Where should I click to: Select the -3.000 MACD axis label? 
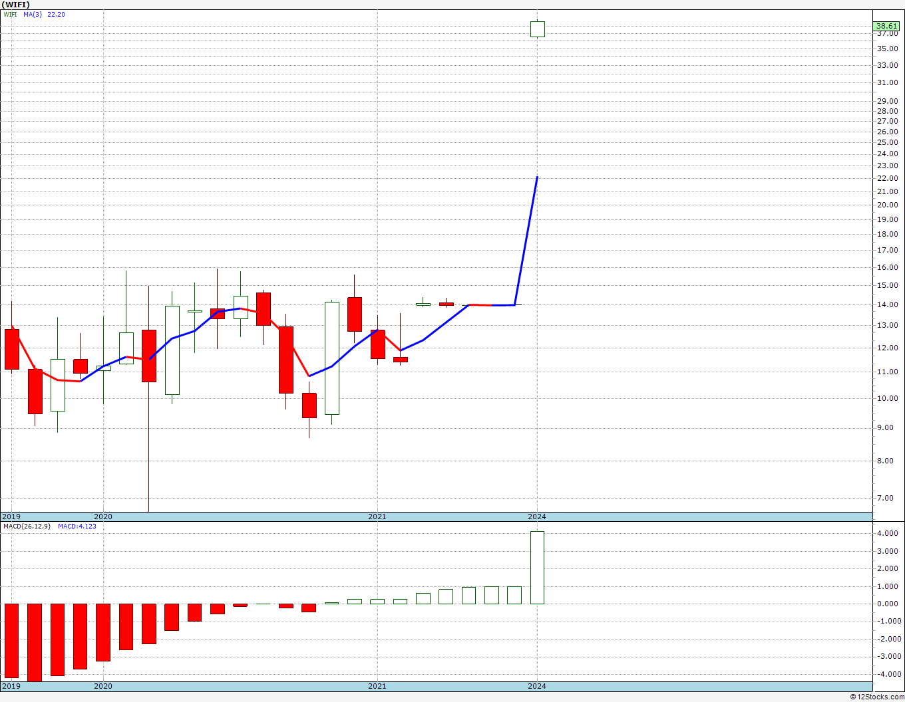point(888,656)
